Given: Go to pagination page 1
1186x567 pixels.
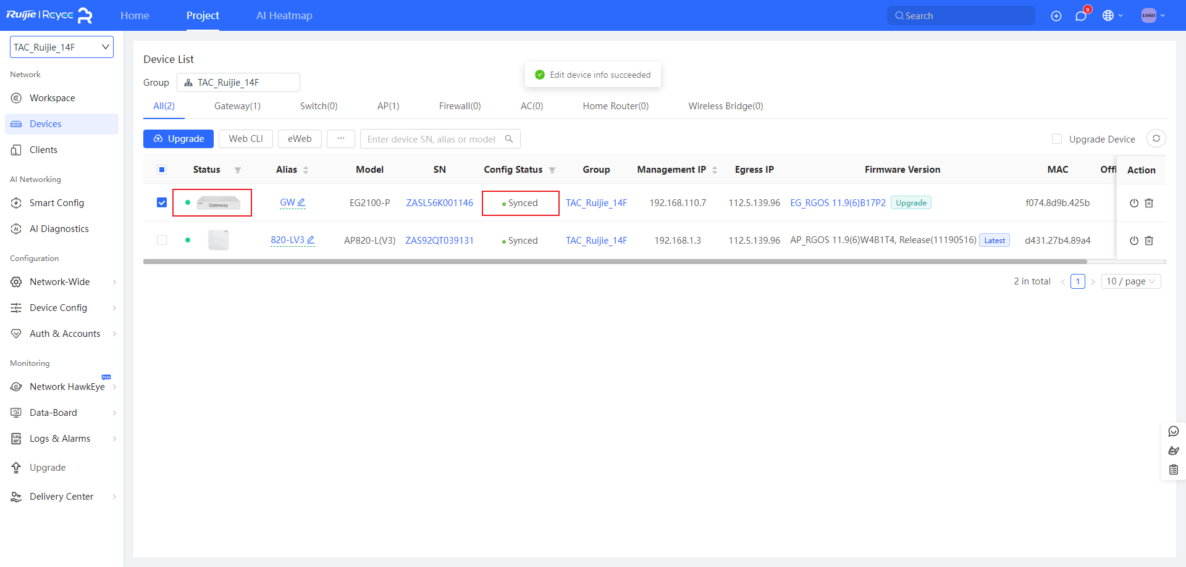Looking at the screenshot, I should point(1078,281).
